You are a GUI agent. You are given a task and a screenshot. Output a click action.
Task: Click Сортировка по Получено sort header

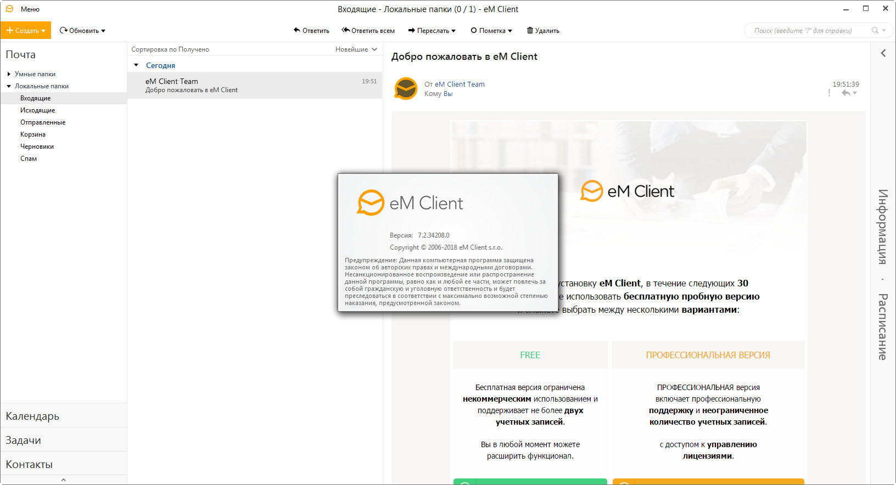tap(170, 49)
